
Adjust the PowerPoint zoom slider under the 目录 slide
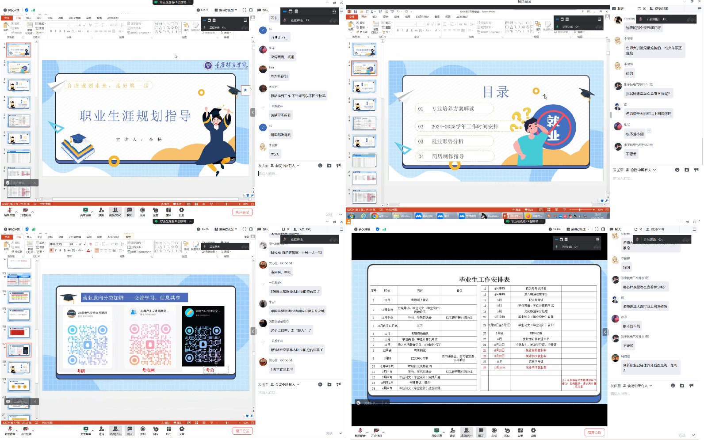point(580,210)
